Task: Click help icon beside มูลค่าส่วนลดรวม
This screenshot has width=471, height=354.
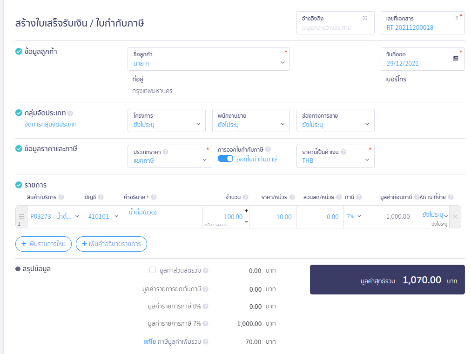Action: coord(205,271)
